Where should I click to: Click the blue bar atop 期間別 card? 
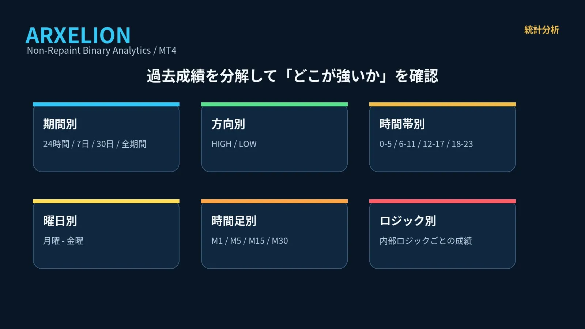pyautogui.click(x=106, y=104)
